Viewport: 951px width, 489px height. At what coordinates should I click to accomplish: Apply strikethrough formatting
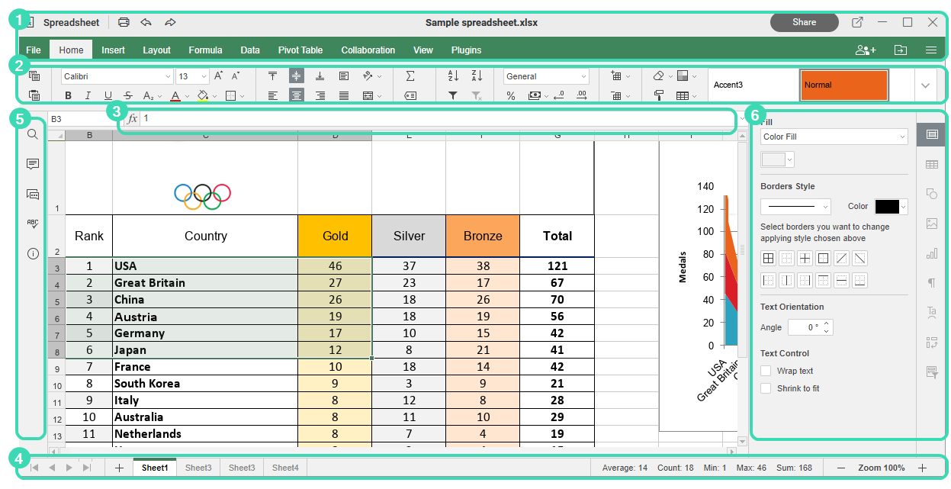tap(127, 96)
